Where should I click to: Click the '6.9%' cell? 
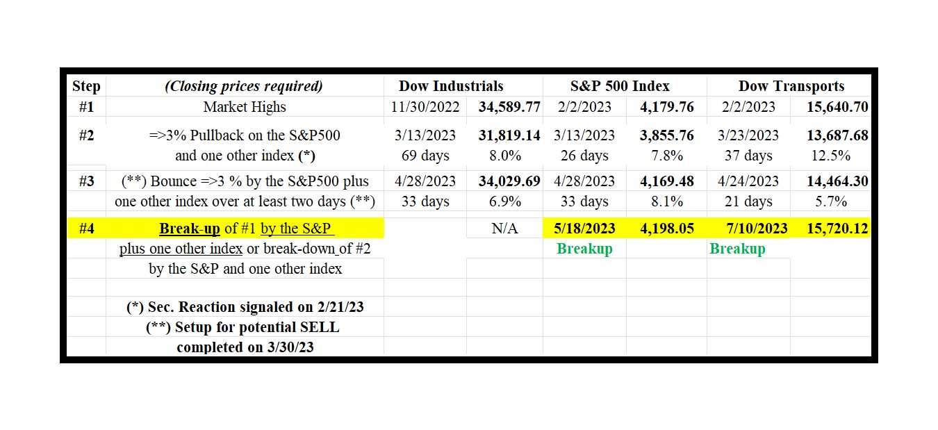point(504,201)
